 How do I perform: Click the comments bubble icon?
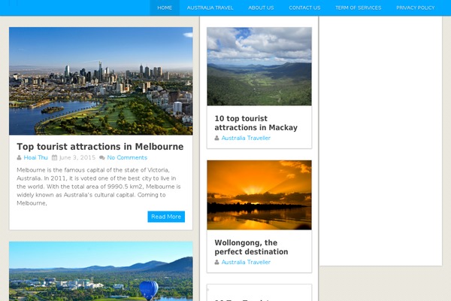(101, 157)
